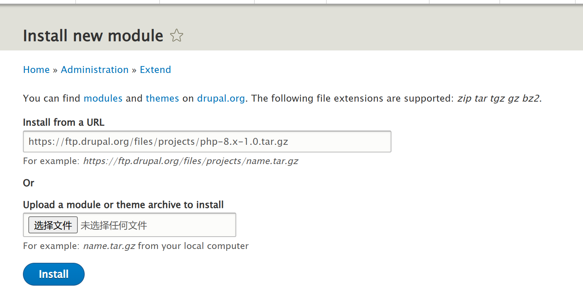Image resolution: width=583 pixels, height=290 pixels.
Task: Click the » separator between Administration and Extend
Action: pyautogui.click(x=134, y=70)
